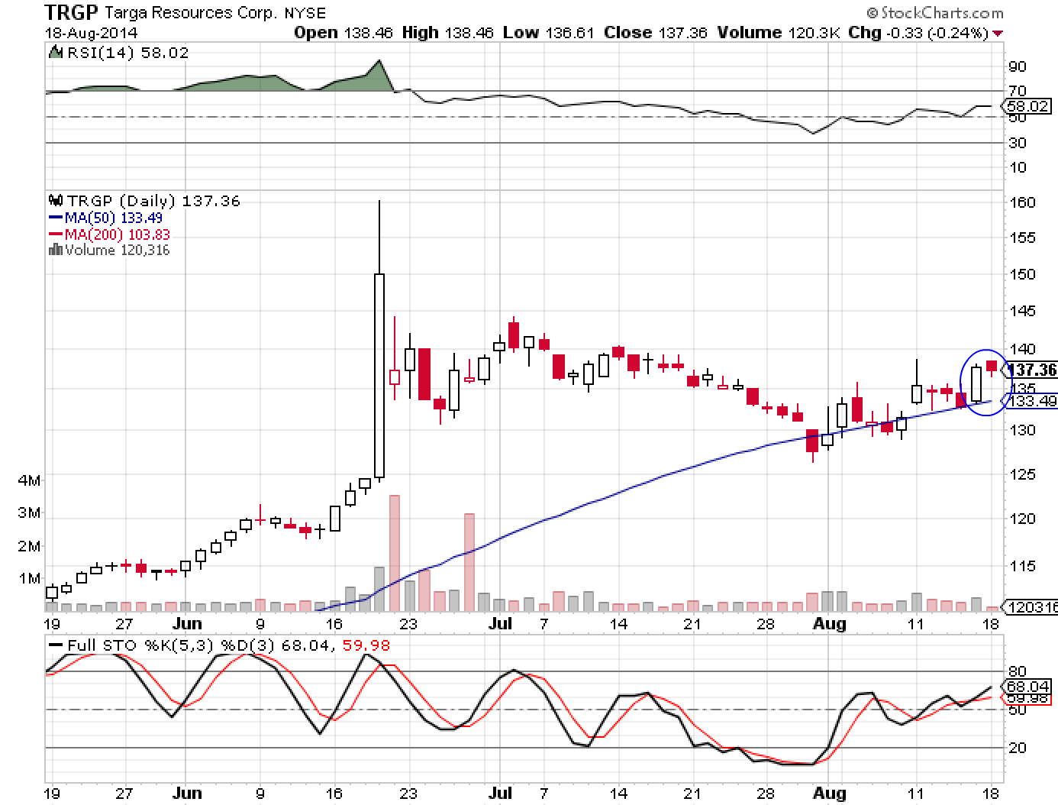The height and width of the screenshot is (805, 1058).
Task: Click the Open 138.46 value
Action: point(344,33)
